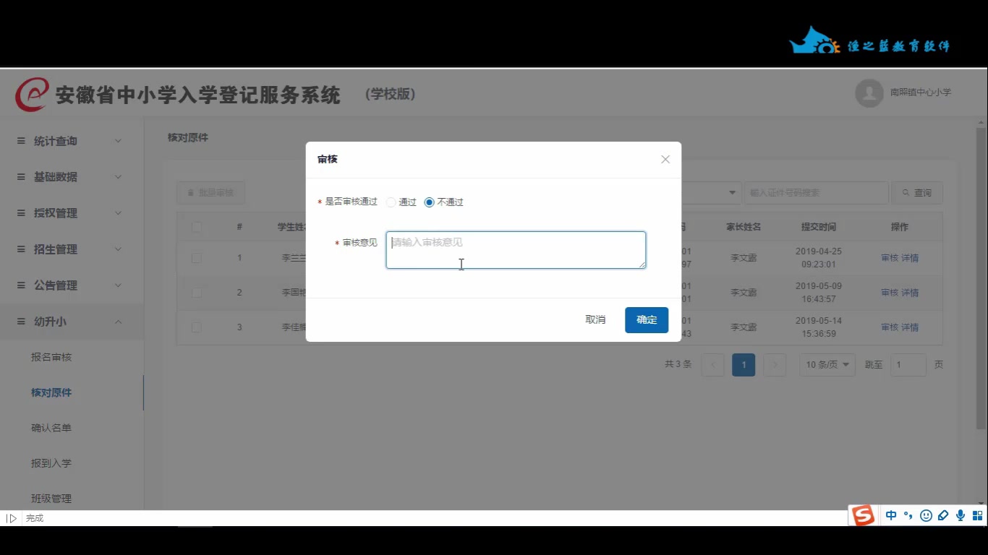The width and height of the screenshot is (988, 555).
Task: Go to next page arrow in pagination
Action: 775,365
